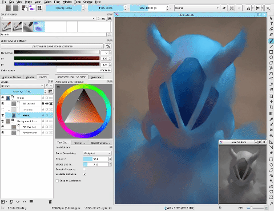The width and height of the screenshot is (274, 211).
Task: Open the brush preset tag filter dropdown
Action: pyautogui.click(x=48, y=18)
